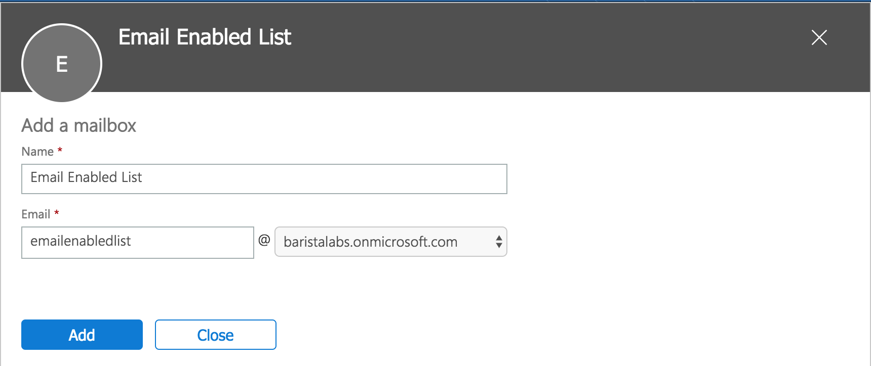This screenshot has width=871, height=366.
Task: Click the blue Add button
Action: click(x=82, y=335)
